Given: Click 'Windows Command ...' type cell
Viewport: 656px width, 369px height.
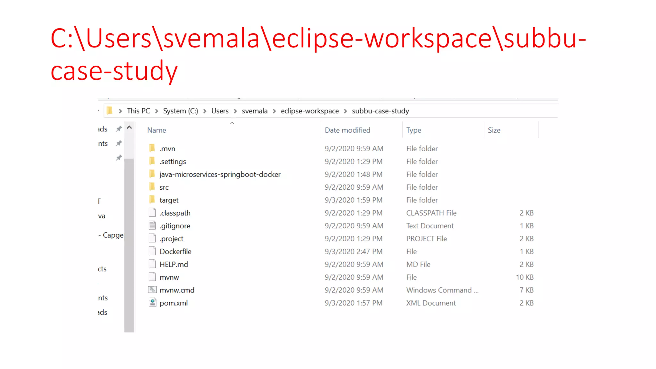Looking at the screenshot, I should tap(442, 290).
